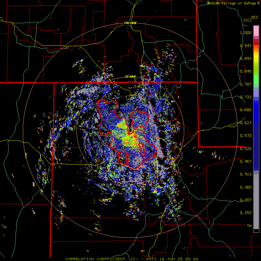
Task: Click the 100 NMI range ring label
Action: [x=130, y=23]
